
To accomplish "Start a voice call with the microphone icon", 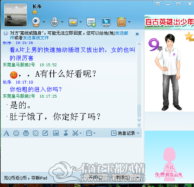I will [54, 22].
